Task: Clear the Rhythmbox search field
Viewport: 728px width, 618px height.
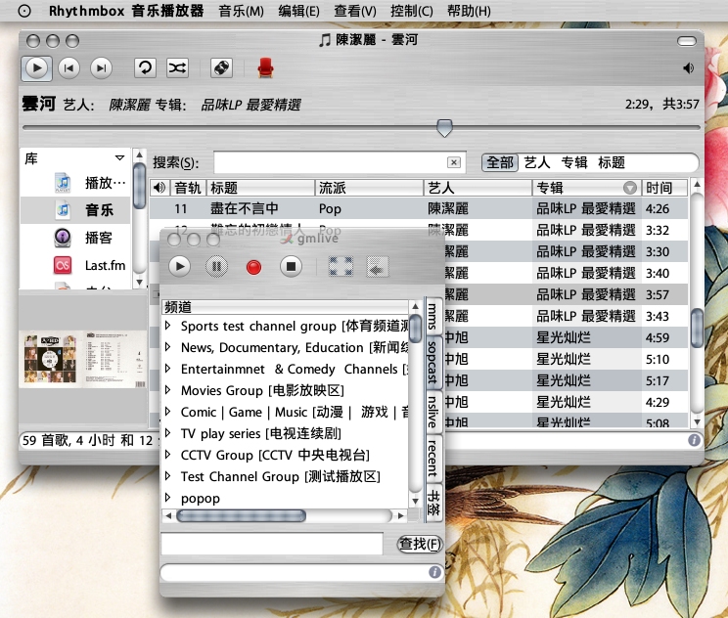Action: (454, 162)
